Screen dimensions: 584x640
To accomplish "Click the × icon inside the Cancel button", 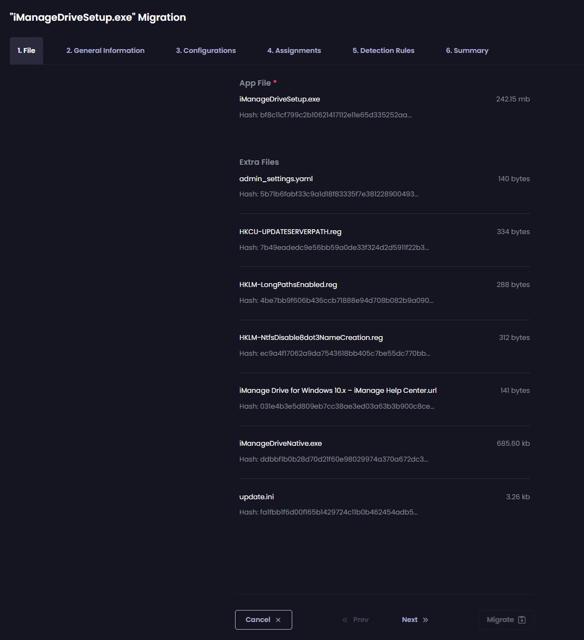I will 278,620.
